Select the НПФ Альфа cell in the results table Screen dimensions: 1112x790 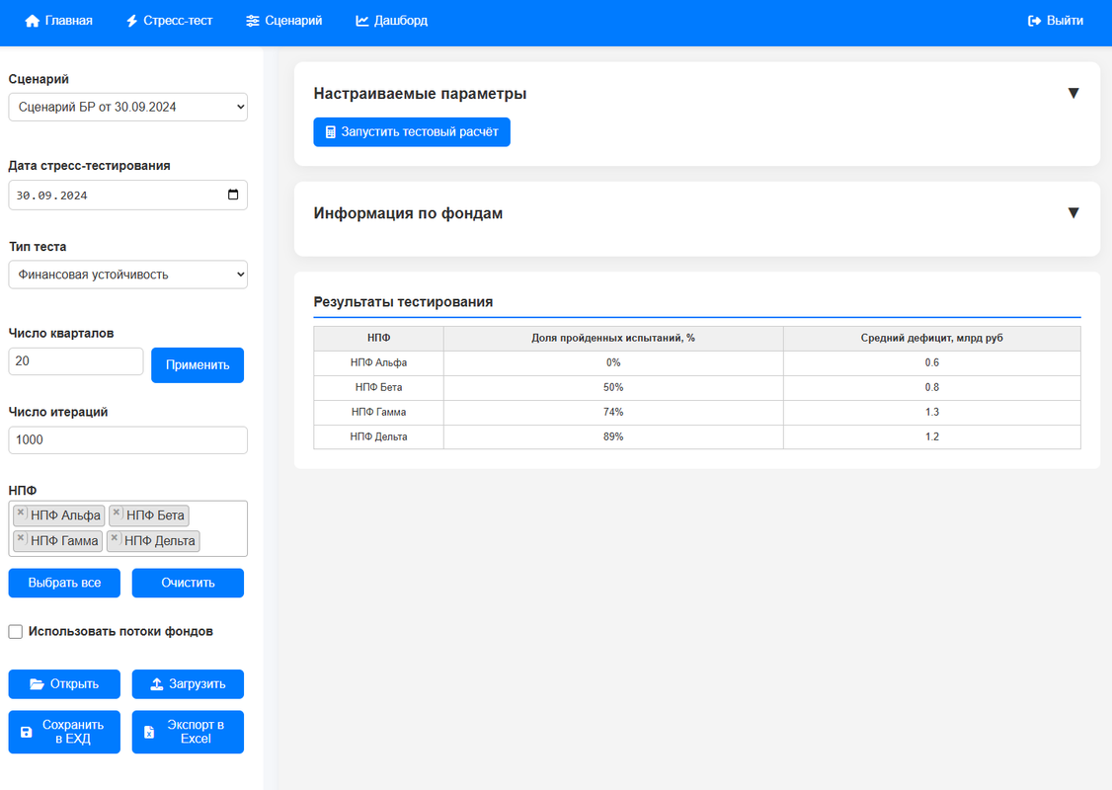click(x=378, y=363)
